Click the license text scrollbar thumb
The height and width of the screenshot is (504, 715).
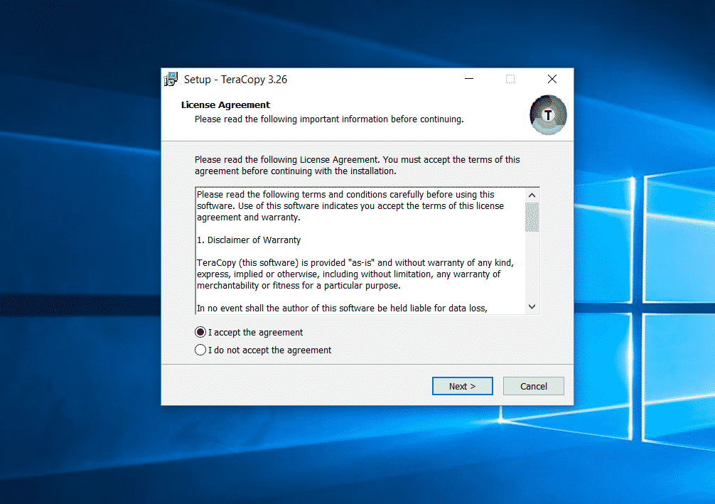point(532,217)
